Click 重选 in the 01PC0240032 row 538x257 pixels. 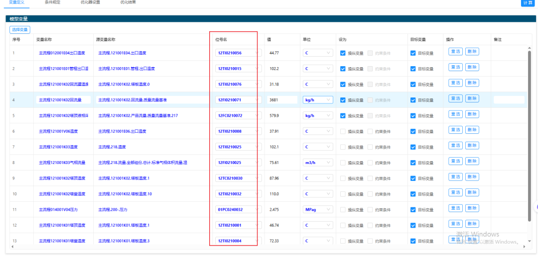pos(455,208)
